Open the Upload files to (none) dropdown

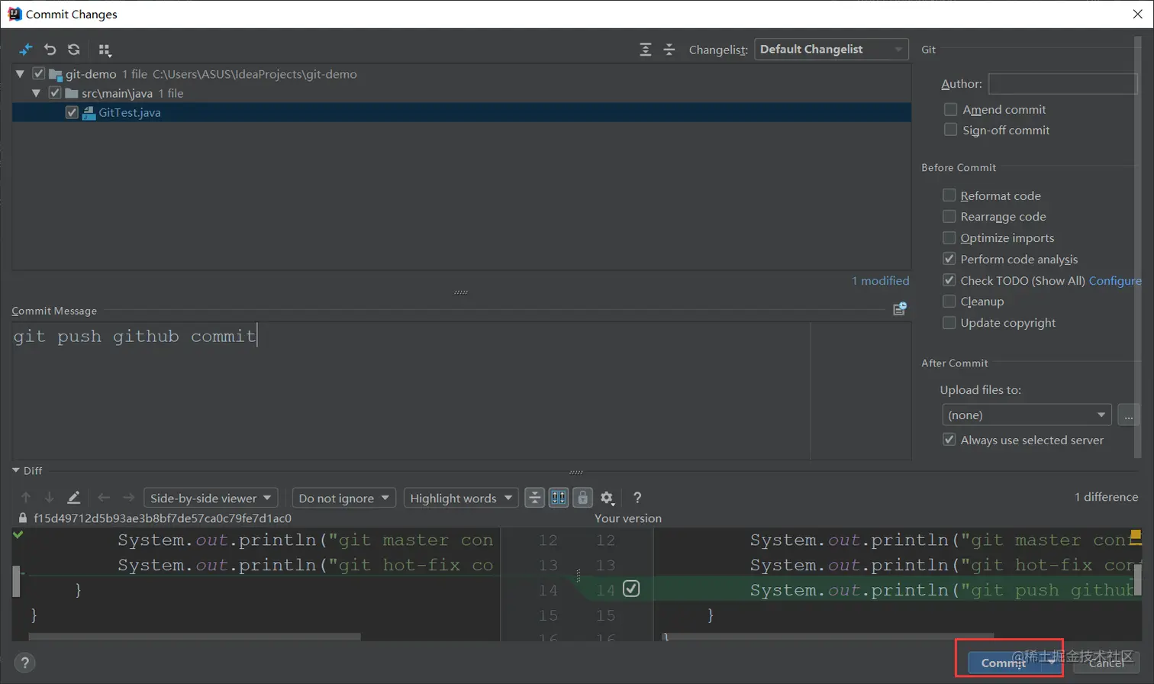point(1027,415)
